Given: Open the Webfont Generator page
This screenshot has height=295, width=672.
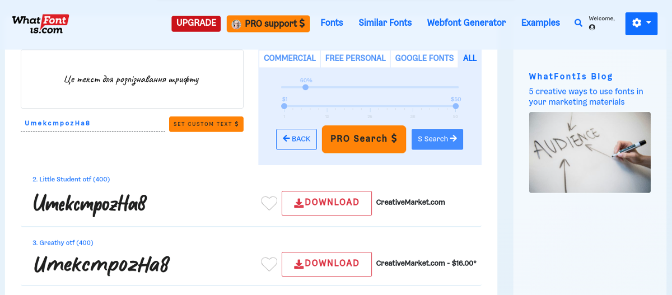Looking at the screenshot, I should point(466,23).
